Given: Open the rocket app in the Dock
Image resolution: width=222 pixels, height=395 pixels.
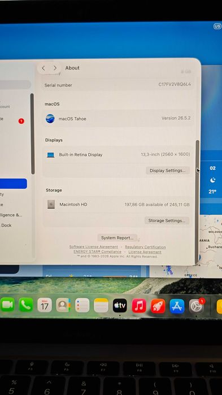Looking at the screenshot, I should 158,306.
